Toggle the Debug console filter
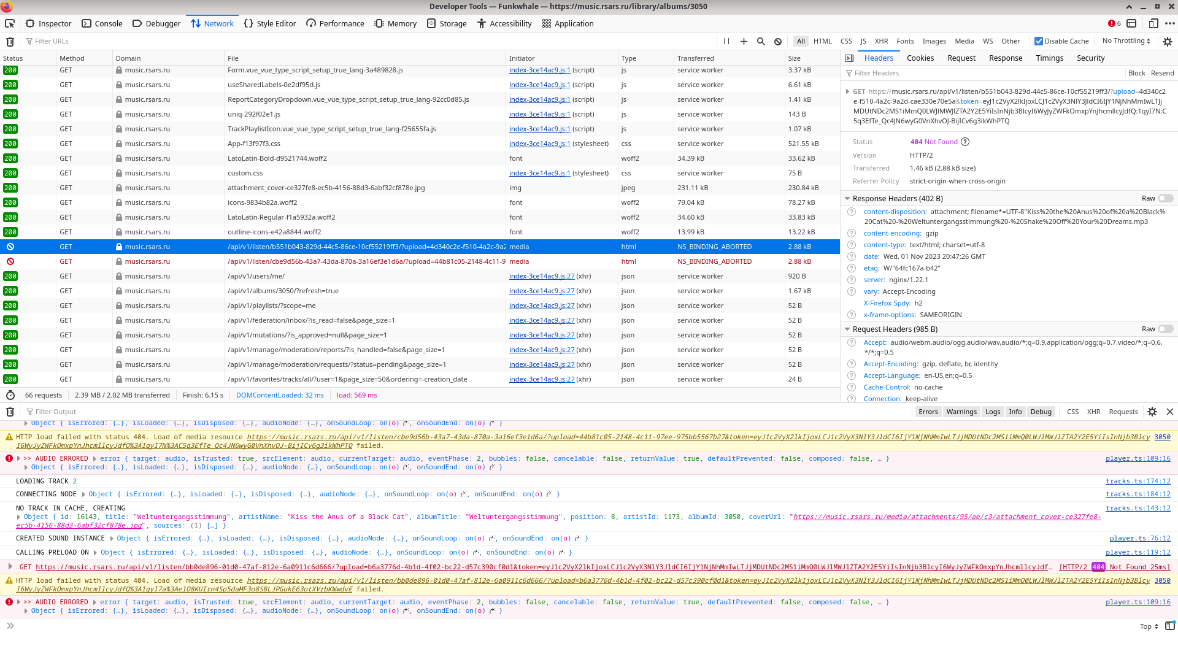 (x=1041, y=412)
